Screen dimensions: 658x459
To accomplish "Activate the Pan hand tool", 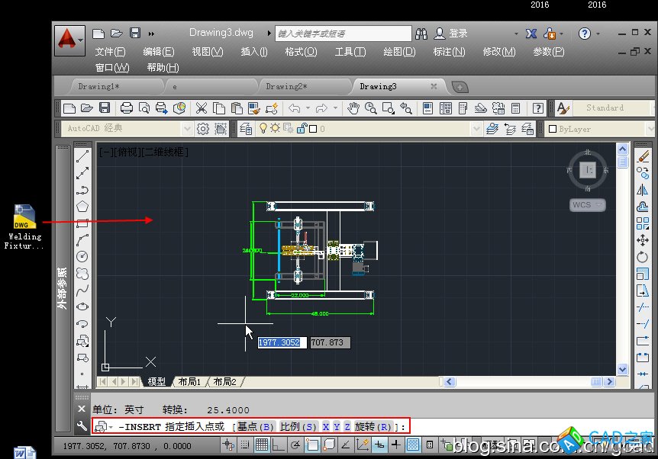I will click(x=353, y=108).
